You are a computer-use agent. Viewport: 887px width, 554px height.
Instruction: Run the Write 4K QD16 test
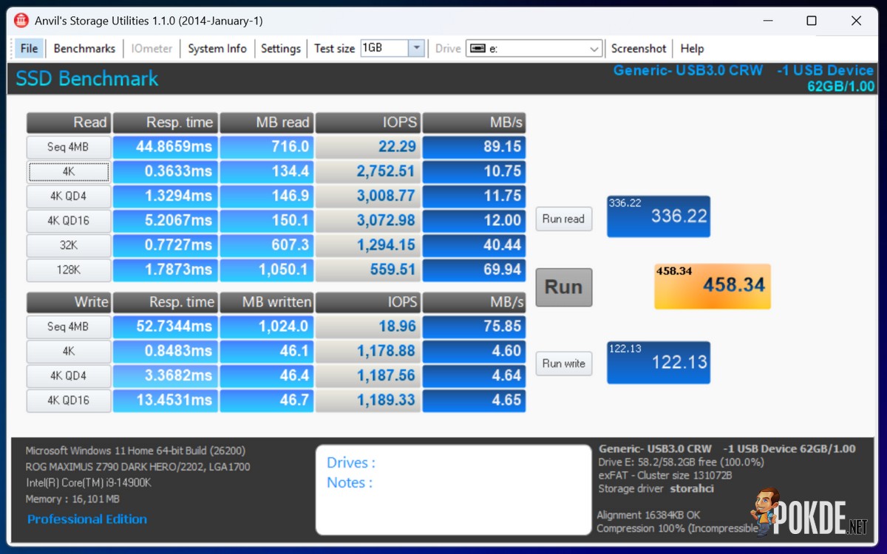pyautogui.click(x=68, y=400)
